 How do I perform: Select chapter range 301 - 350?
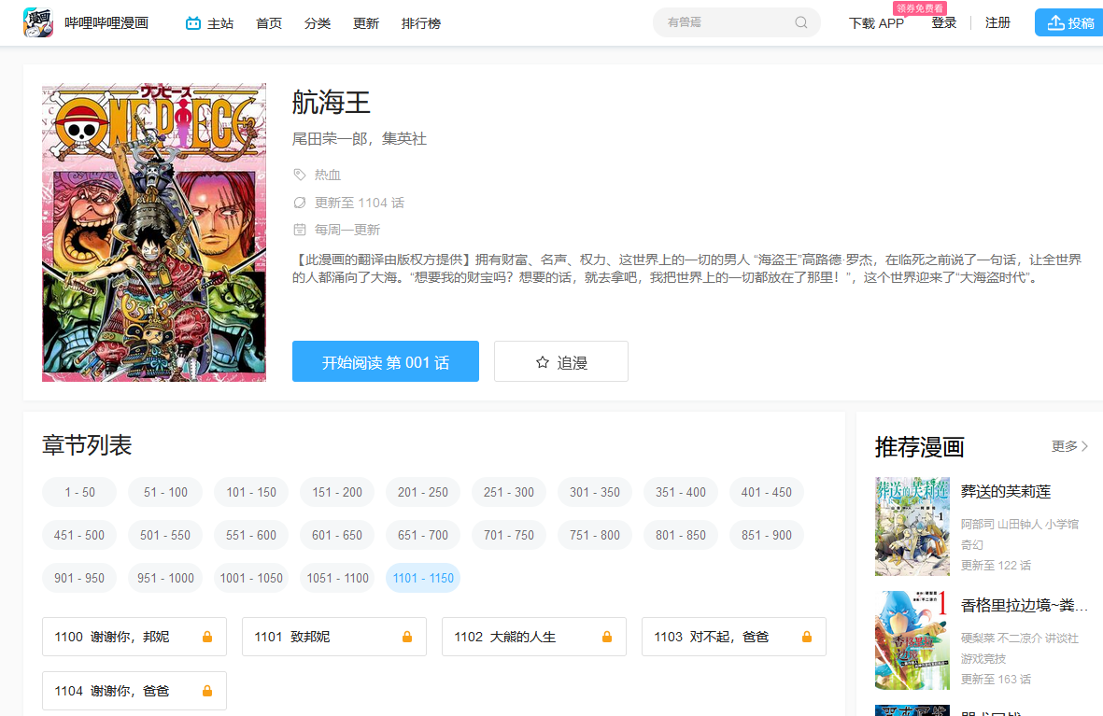point(594,492)
